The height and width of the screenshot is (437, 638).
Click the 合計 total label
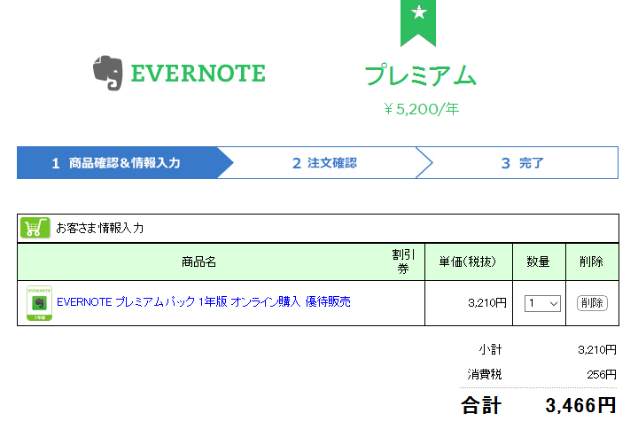pyautogui.click(x=481, y=406)
